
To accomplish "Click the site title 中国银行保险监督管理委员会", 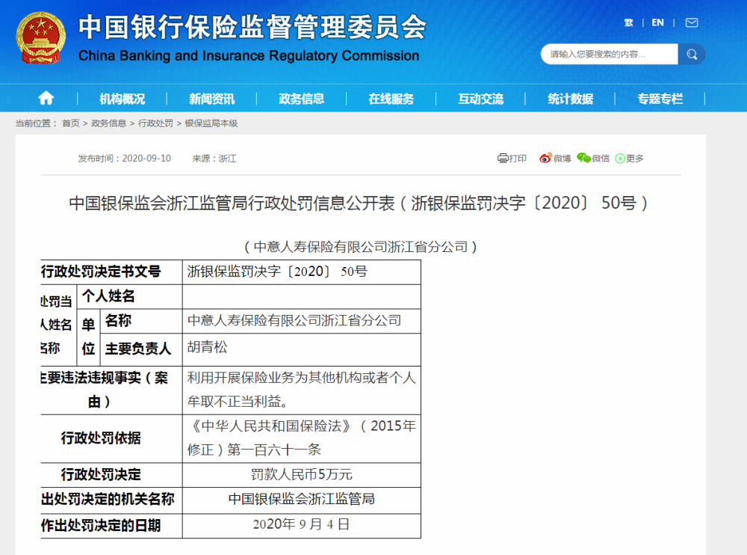I will pyautogui.click(x=252, y=27).
